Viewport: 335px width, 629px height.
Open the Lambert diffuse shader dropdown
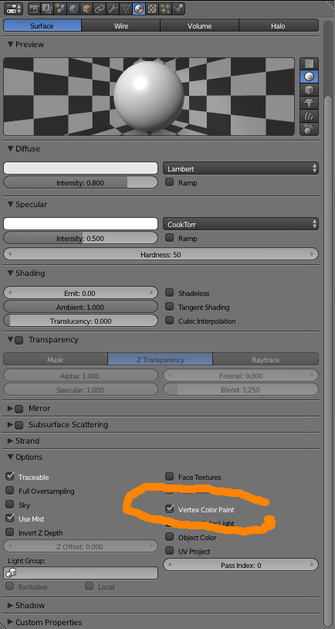click(241, 168)
